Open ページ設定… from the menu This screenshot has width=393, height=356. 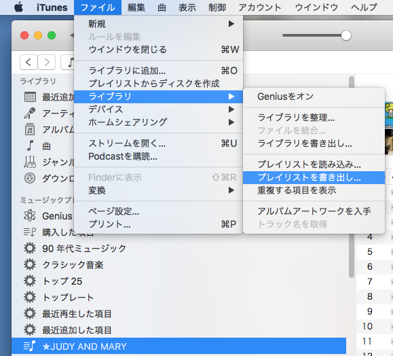158,211
